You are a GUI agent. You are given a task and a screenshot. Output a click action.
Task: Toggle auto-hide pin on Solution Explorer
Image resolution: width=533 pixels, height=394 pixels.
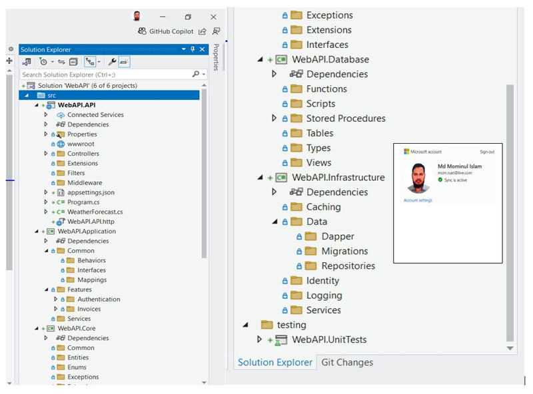(193, 49)
